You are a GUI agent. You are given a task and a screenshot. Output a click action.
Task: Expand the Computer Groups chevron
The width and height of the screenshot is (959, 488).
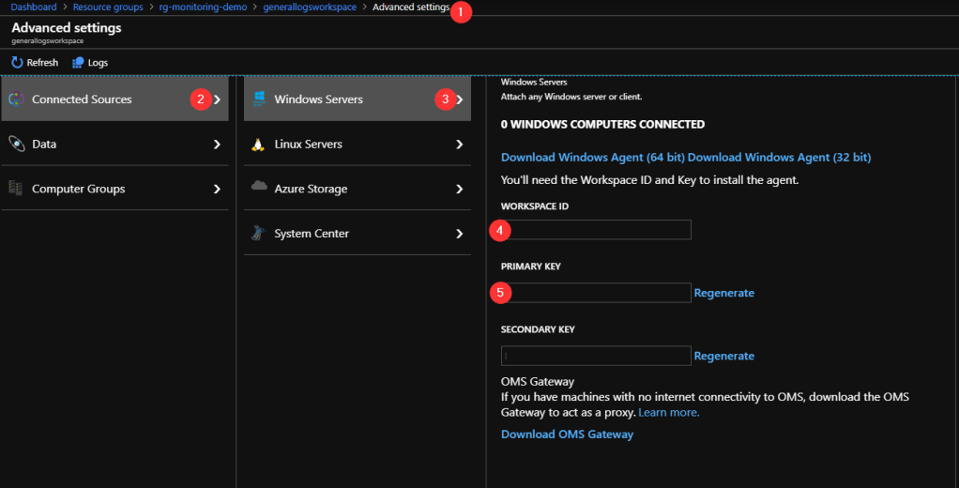217,189
